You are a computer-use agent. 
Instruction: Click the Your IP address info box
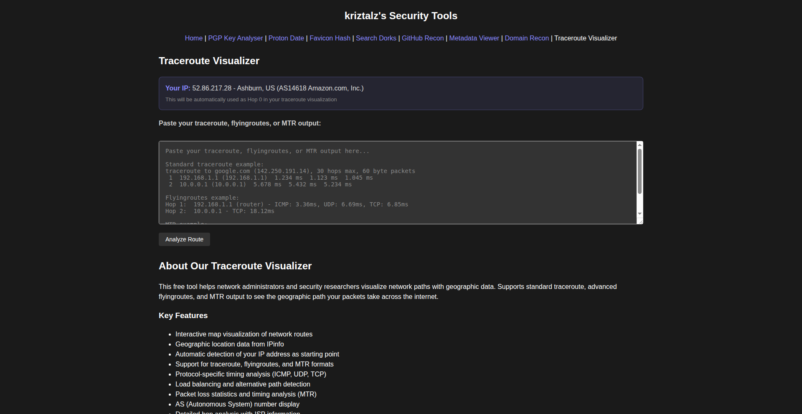coord(401,93)
